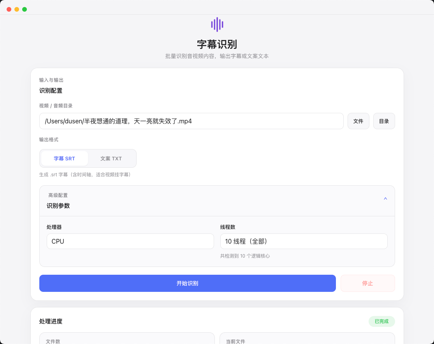Viewport: 434px width, 344px height.
Task: Click the video path input field
Action: pyautogui.click(x=191, y=121)
